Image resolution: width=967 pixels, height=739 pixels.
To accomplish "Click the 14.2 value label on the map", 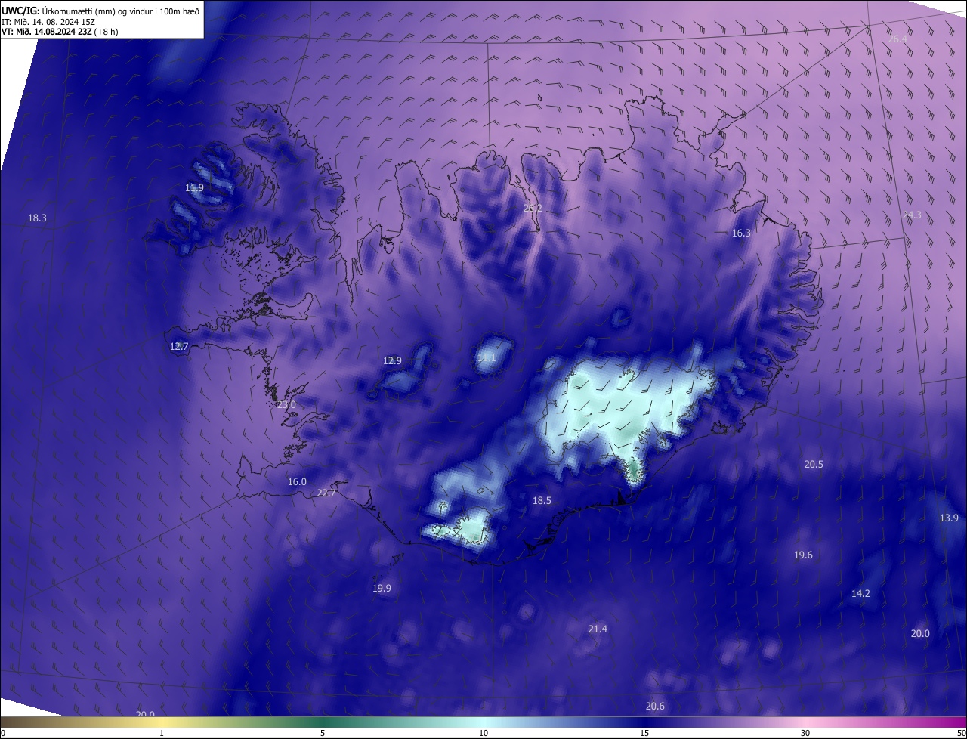I will [860, 594].
